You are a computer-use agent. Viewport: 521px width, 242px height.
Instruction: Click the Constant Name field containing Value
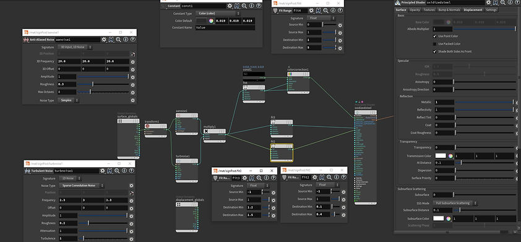pos(225,28)
